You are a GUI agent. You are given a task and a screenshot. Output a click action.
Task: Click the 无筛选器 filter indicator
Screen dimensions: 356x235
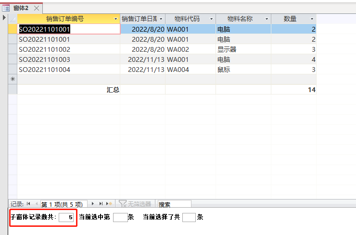tap(135, 204)
